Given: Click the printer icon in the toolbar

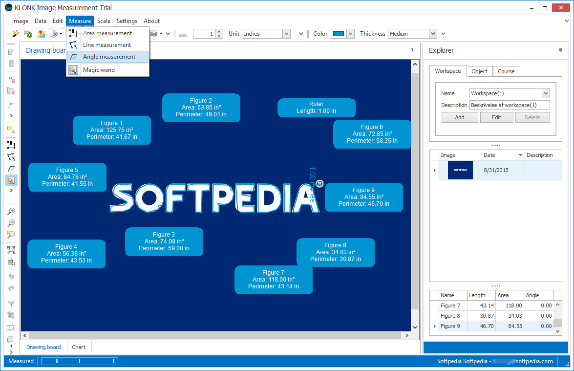Looking at the screenshot, I should pyautogui.click(x=154, y=34).
